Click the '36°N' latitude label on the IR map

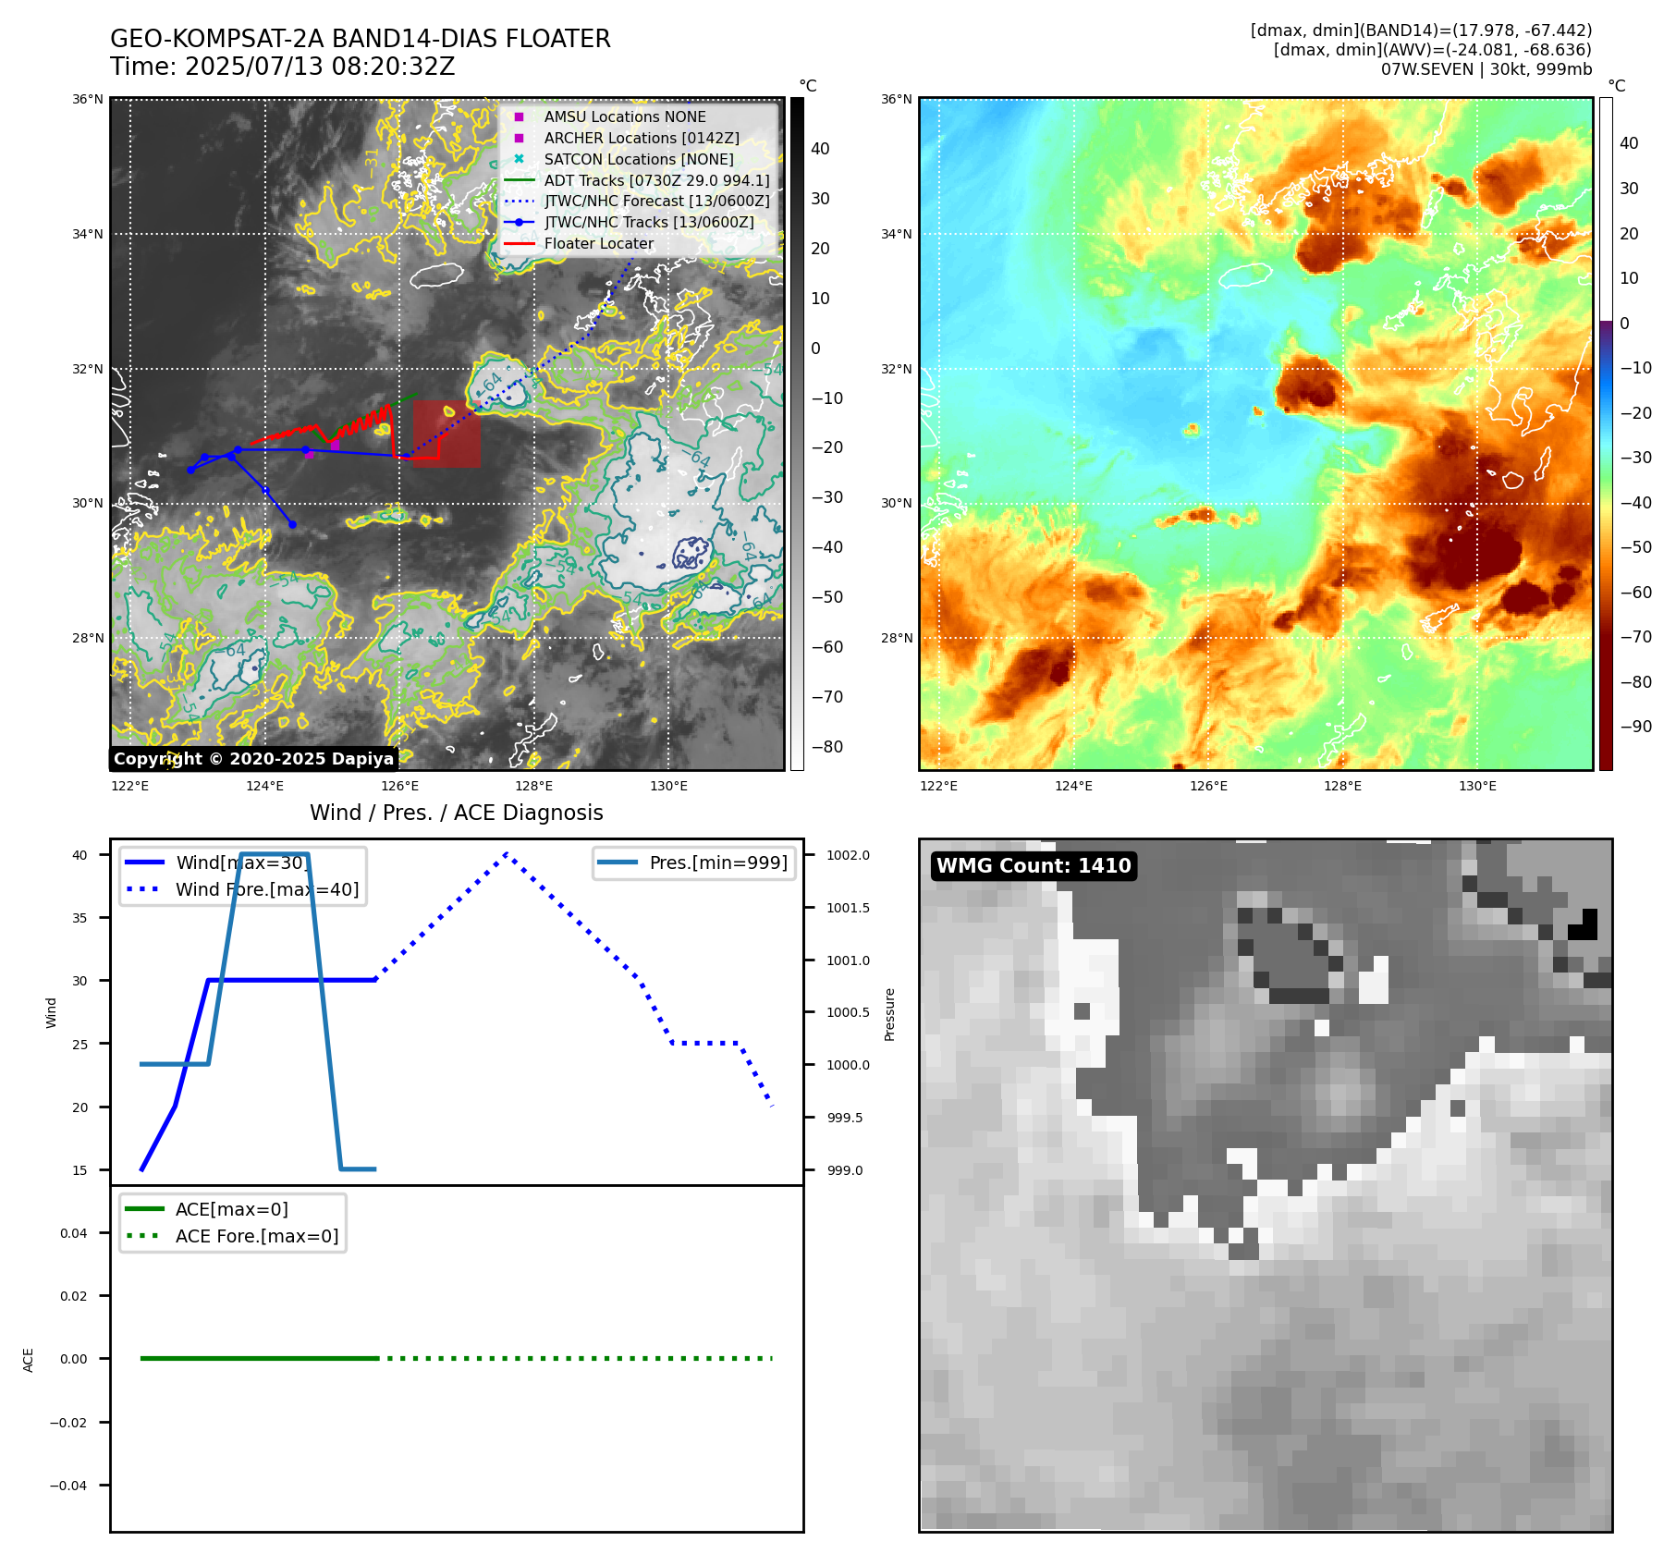click(x=88, y=99)
